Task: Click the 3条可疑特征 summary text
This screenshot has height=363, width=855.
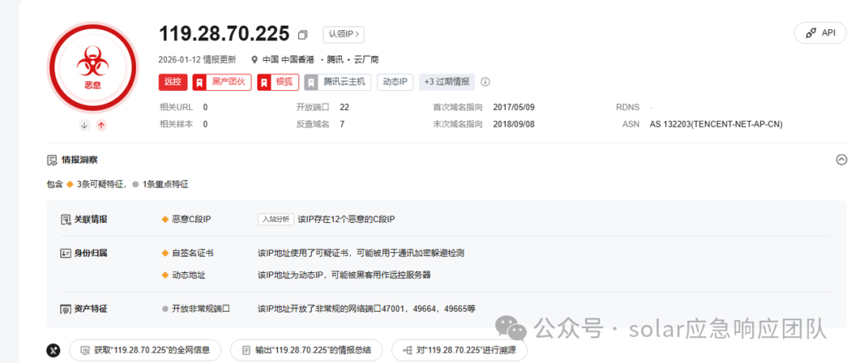Action: (x=101, y=184)
